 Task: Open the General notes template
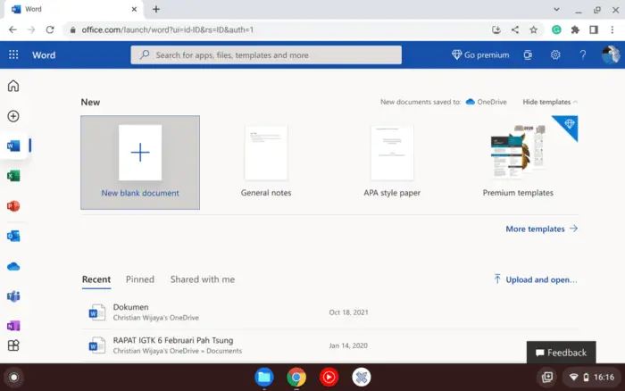click(x=266, y=162)
